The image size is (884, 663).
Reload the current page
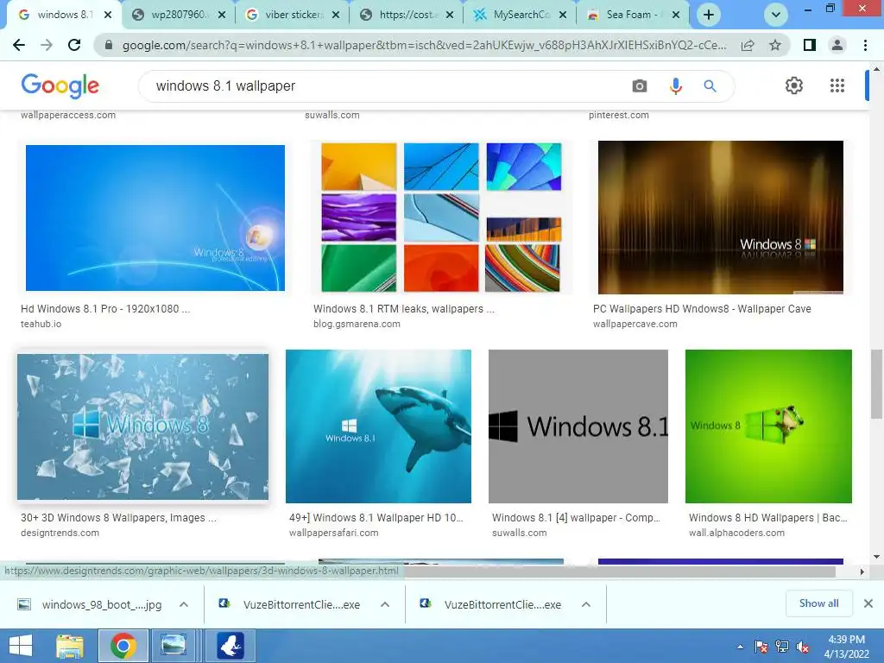pos(74,45)
